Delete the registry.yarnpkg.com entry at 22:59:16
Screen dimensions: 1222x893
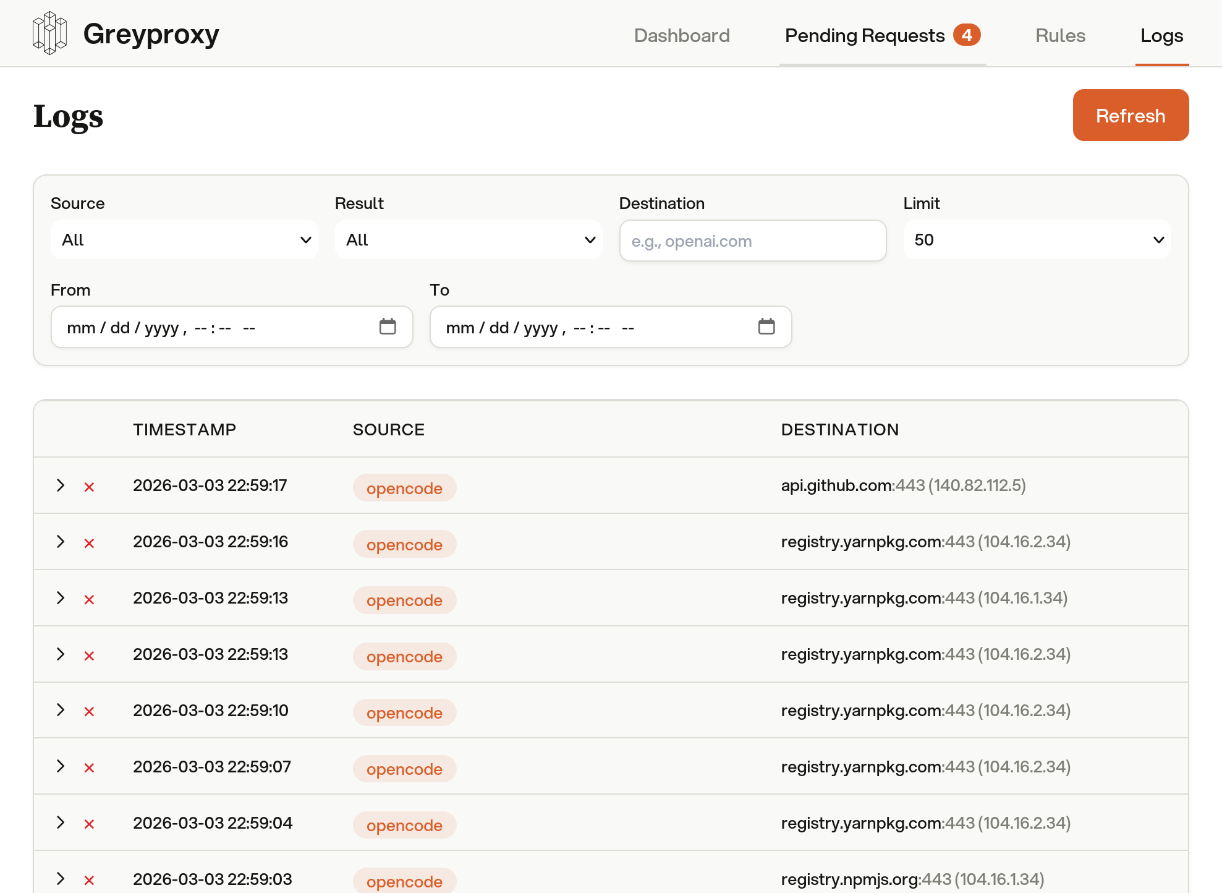pyautogui.click(x=88, y=542)
